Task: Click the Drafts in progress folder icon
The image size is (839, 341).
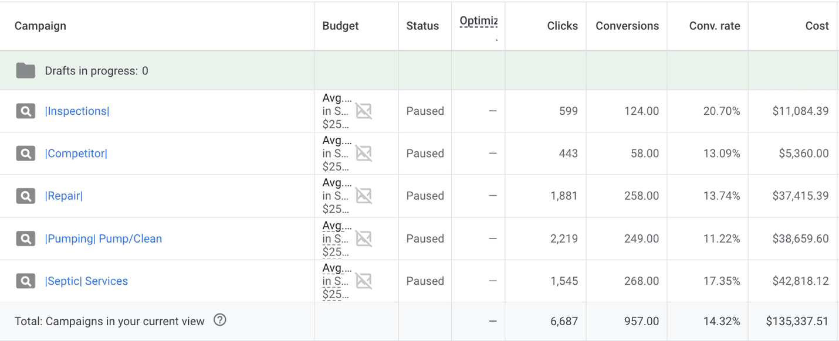Action: (x=25, y=71)
